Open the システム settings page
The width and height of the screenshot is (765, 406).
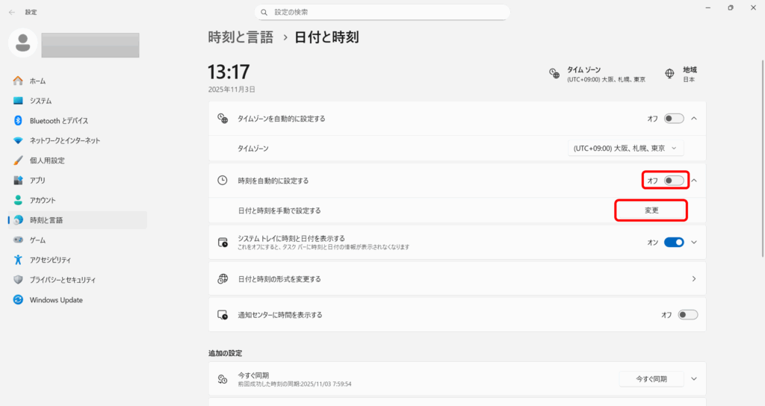pyautogui.click(x=40, y=101)
